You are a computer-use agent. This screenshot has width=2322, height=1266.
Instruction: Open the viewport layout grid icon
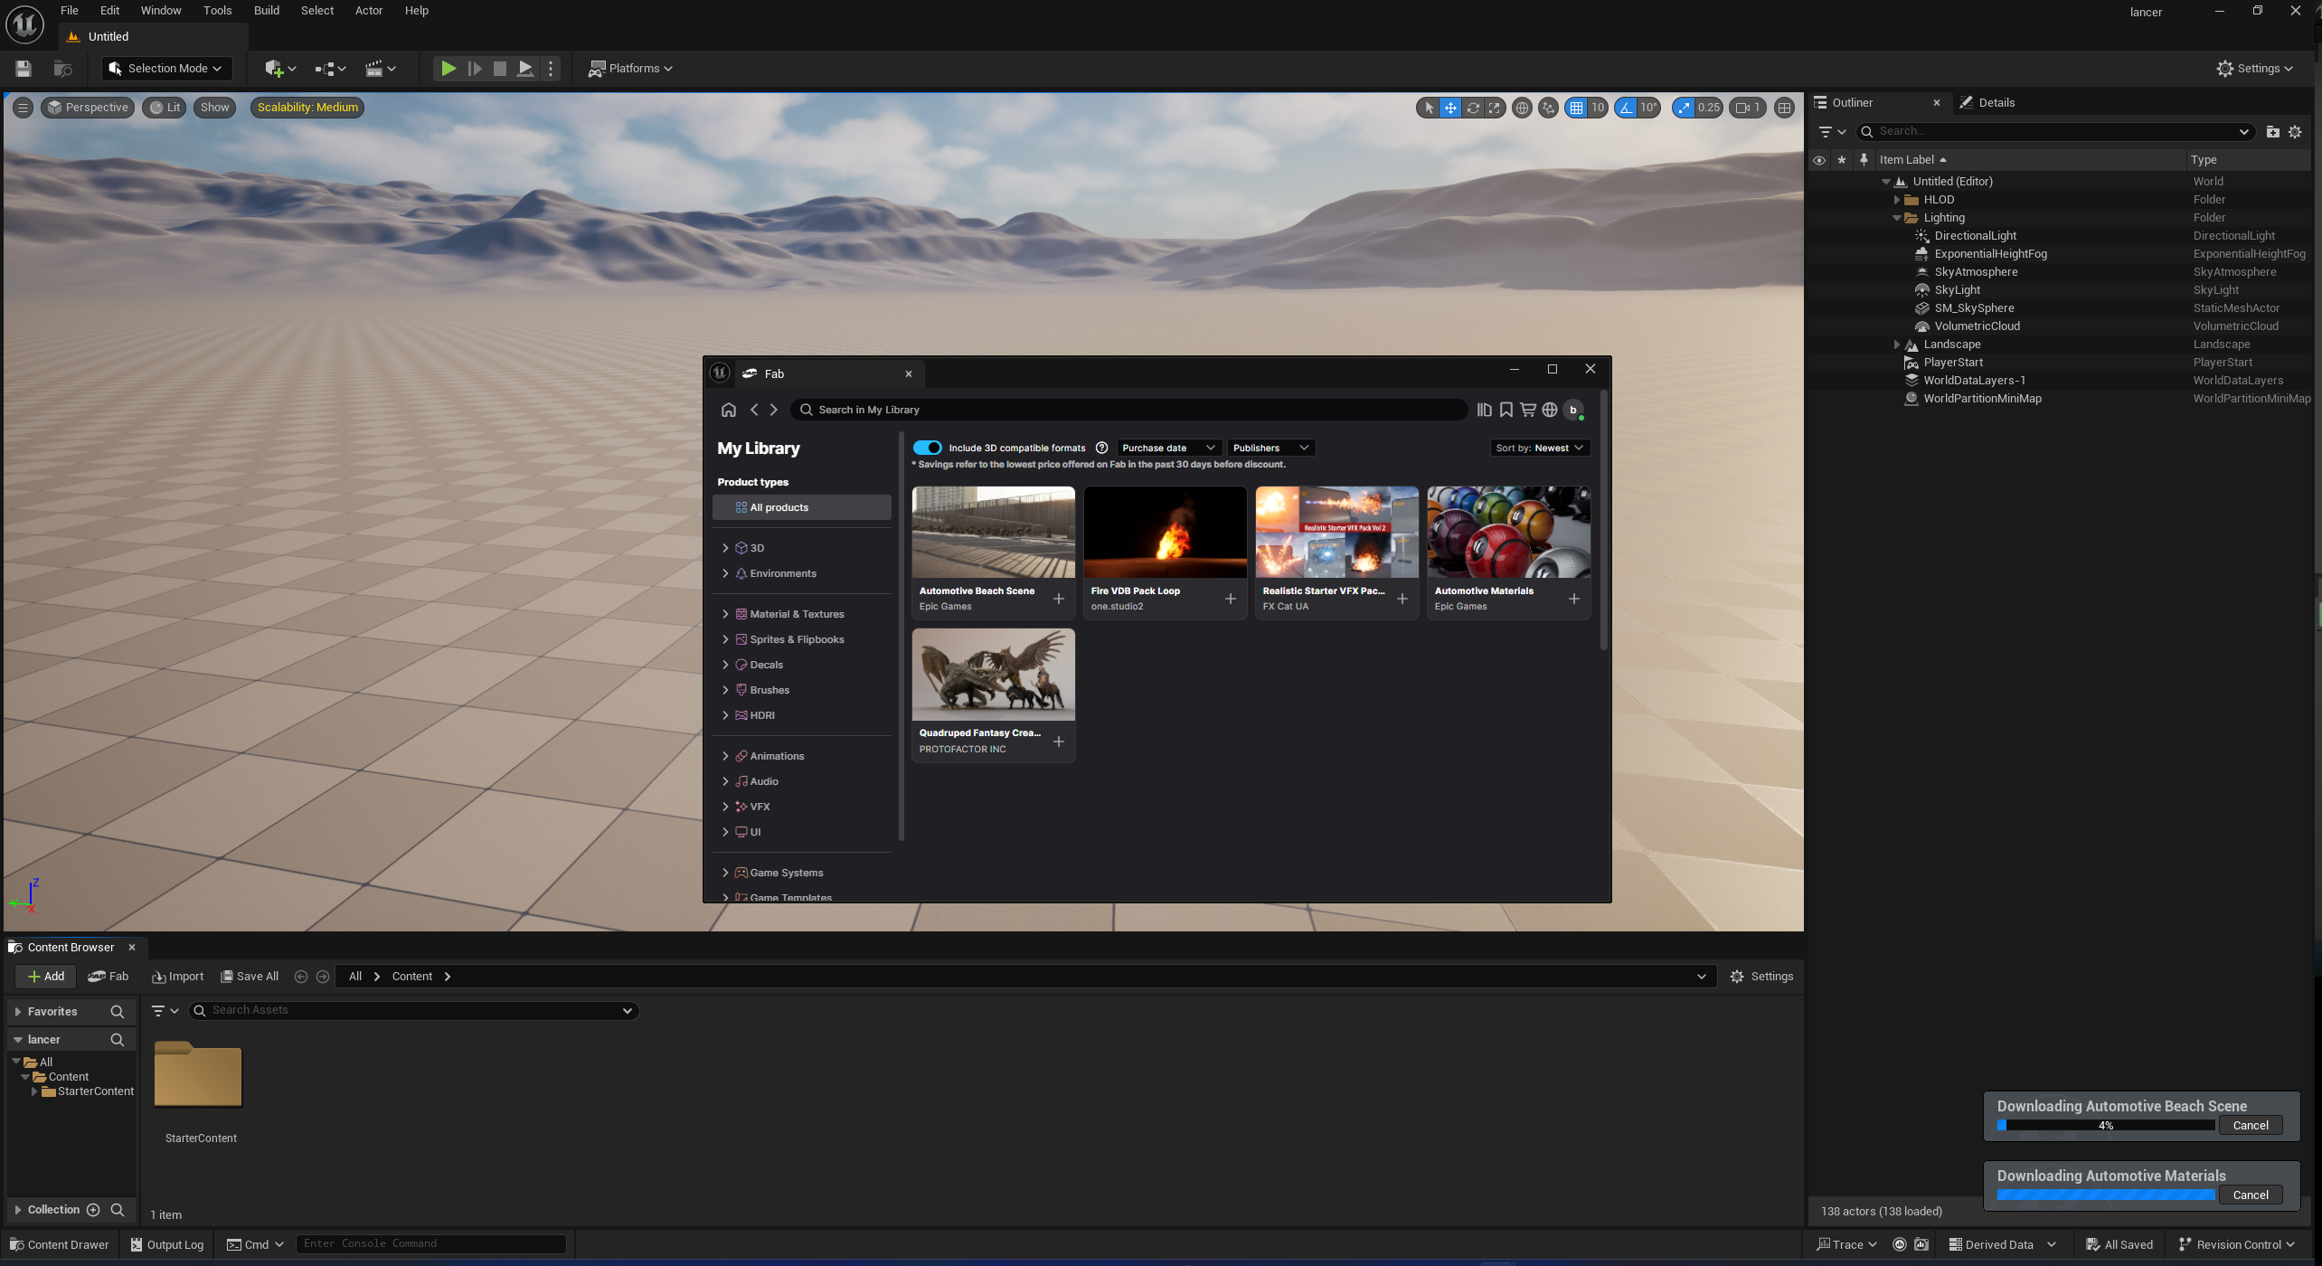point(1784,108)
